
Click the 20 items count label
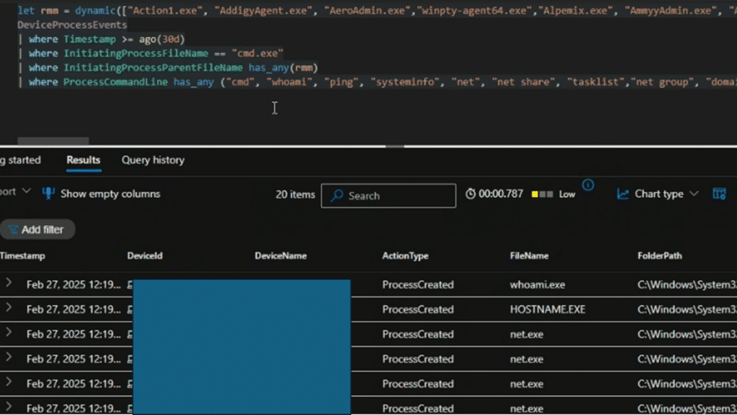pos(295,194)
